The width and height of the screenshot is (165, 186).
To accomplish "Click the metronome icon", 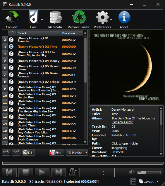I will point(73,172).
